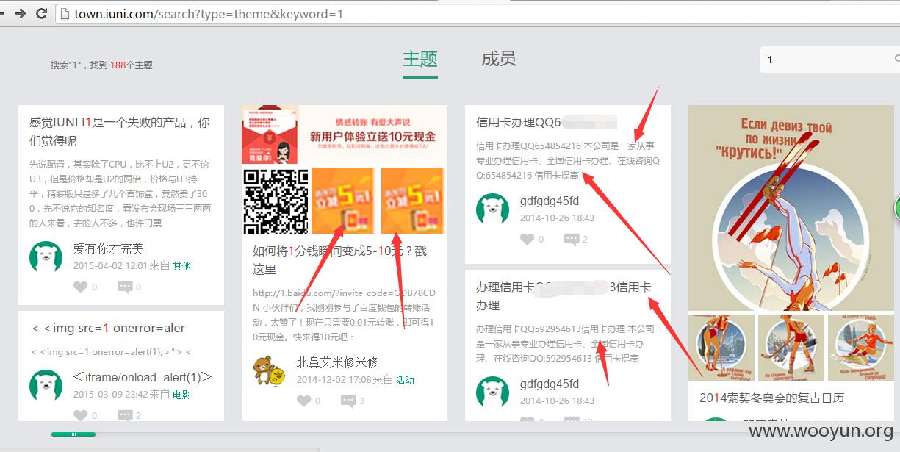Open post 信用卡办理QQ6
Viewport: 900px width, 452px height.
(x=547, y=122)
